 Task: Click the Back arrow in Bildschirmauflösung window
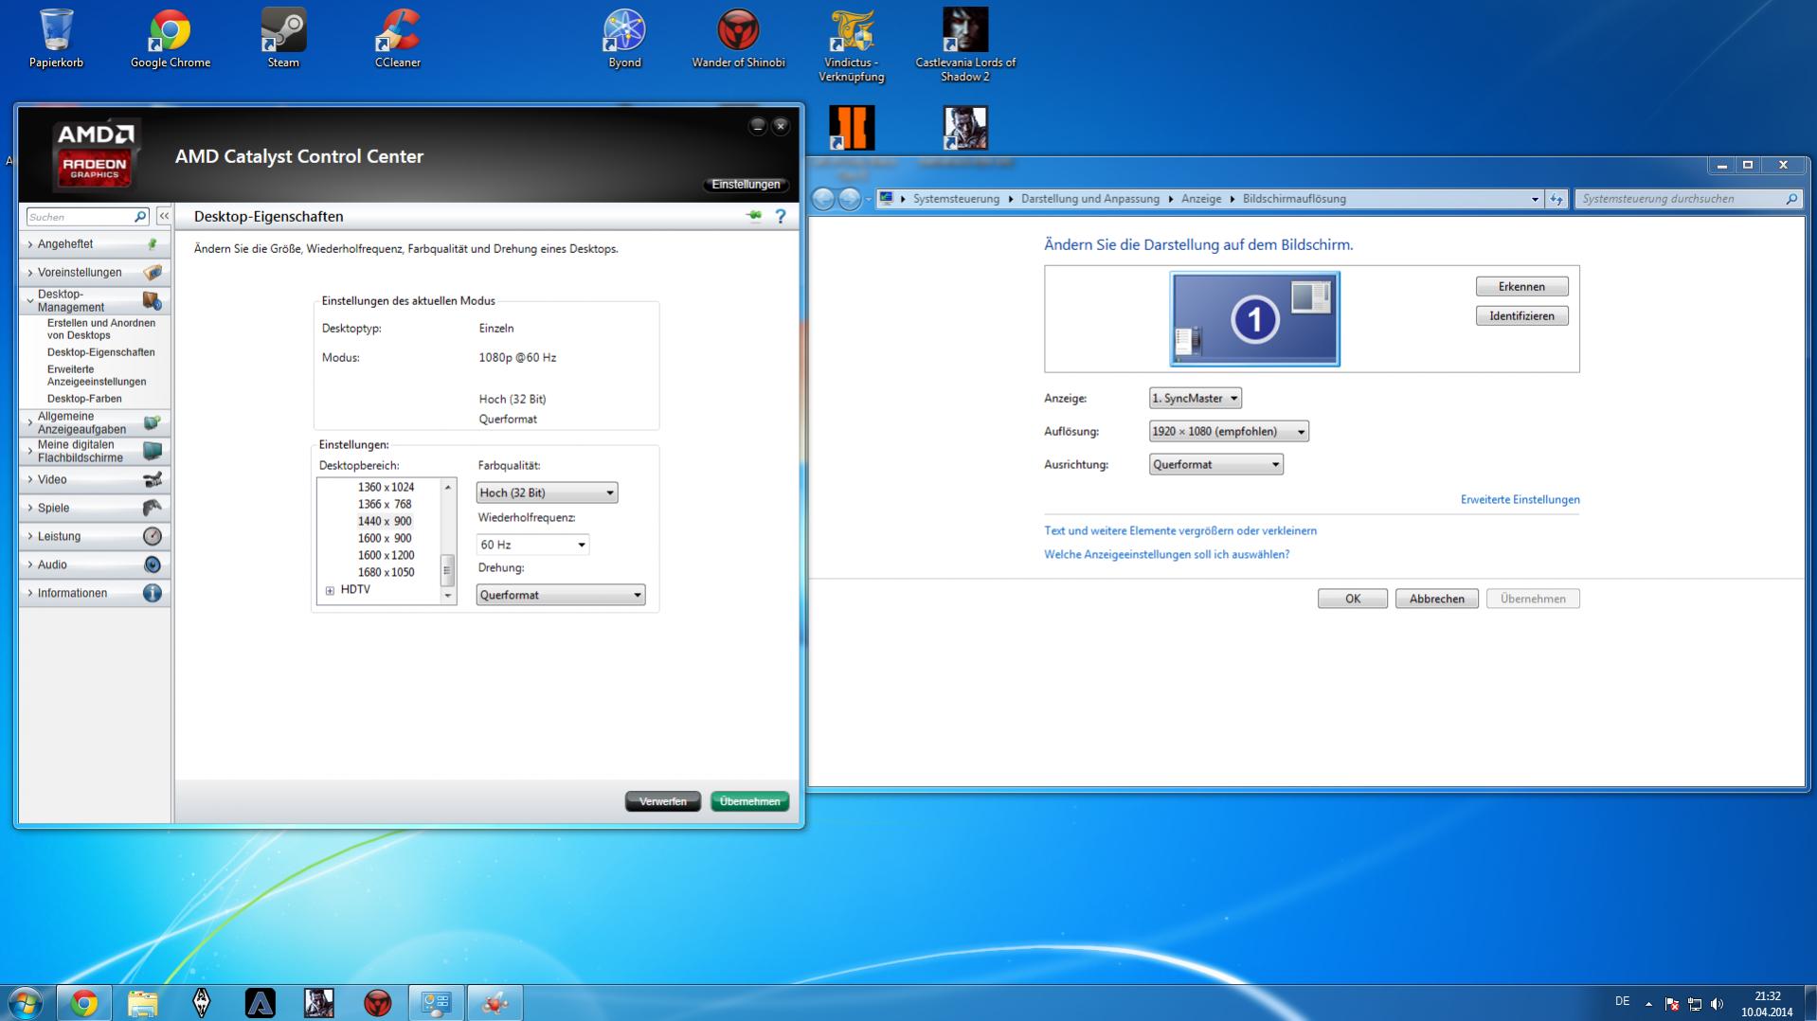pyautogui.click(x=823, y=199)
